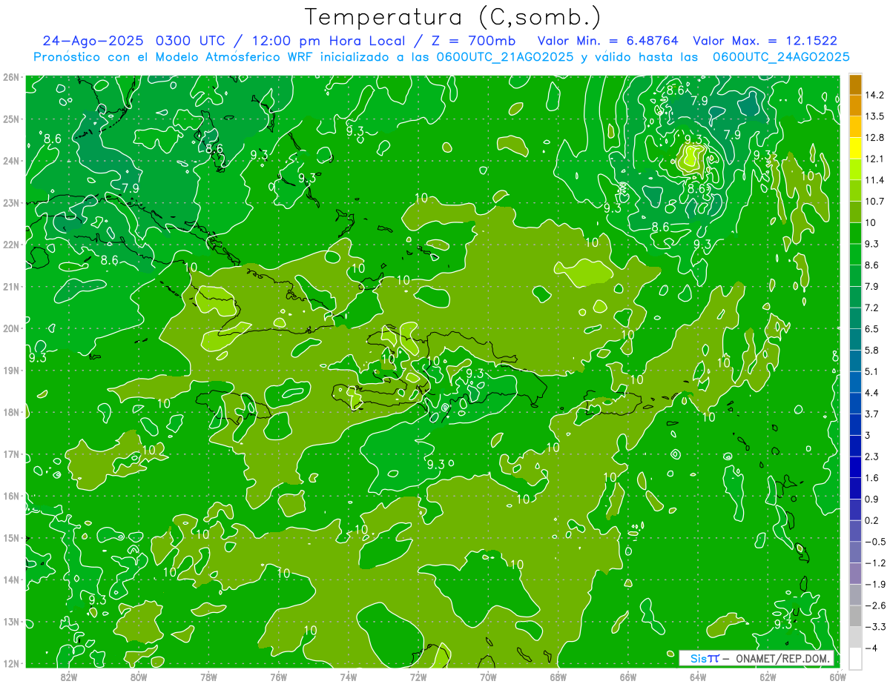
Task: Click the title "Temperatura (C,somb.)"
Action: point(453,17)
